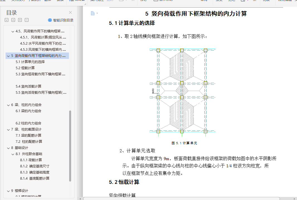
Task: Open 6 梁、柱的内力组合 outline entry
Action: pyautogui.click(x=26, y=105)
